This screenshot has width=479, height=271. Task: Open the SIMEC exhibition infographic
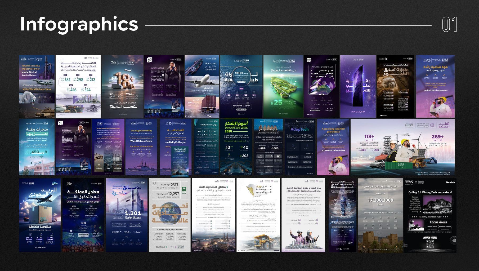pos(241,86)
